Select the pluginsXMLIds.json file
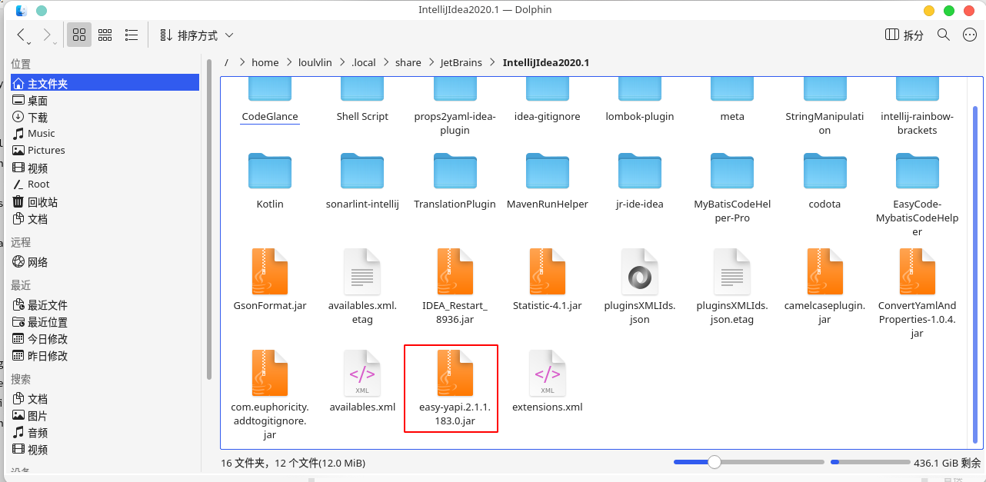Viewport: 986px width, 482px height. pos(640,288)
